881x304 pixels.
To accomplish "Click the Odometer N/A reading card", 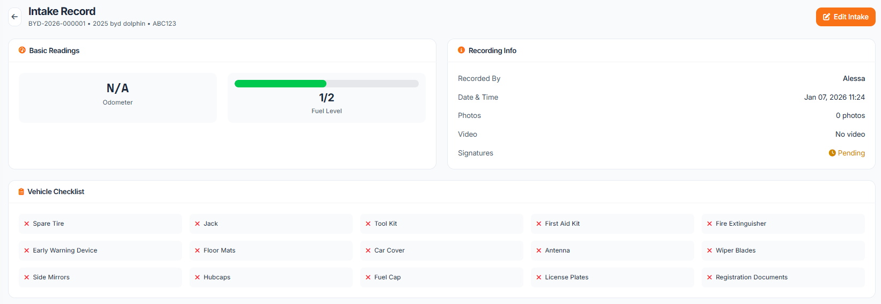I will pos(118,98).
